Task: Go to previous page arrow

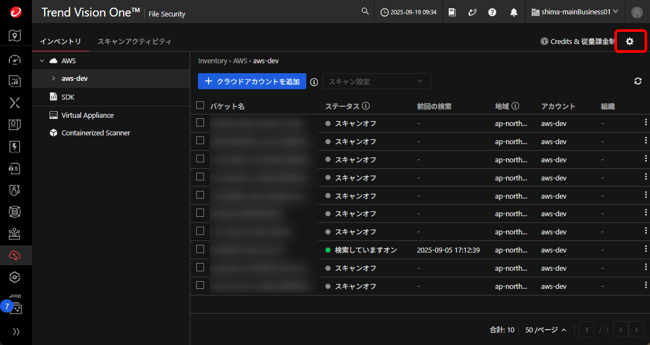Action: point(621,330)
